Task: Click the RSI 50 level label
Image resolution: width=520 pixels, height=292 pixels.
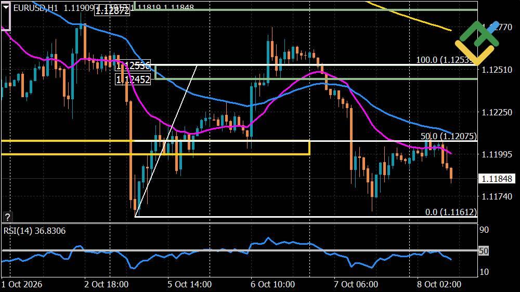Action: click(x=484, y=251)
